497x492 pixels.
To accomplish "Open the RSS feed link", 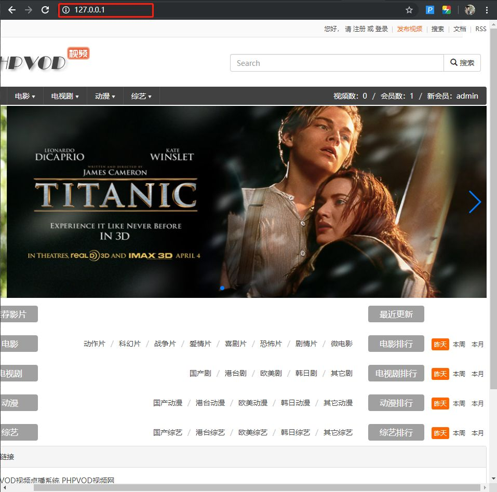I will [x=480, y=29].
